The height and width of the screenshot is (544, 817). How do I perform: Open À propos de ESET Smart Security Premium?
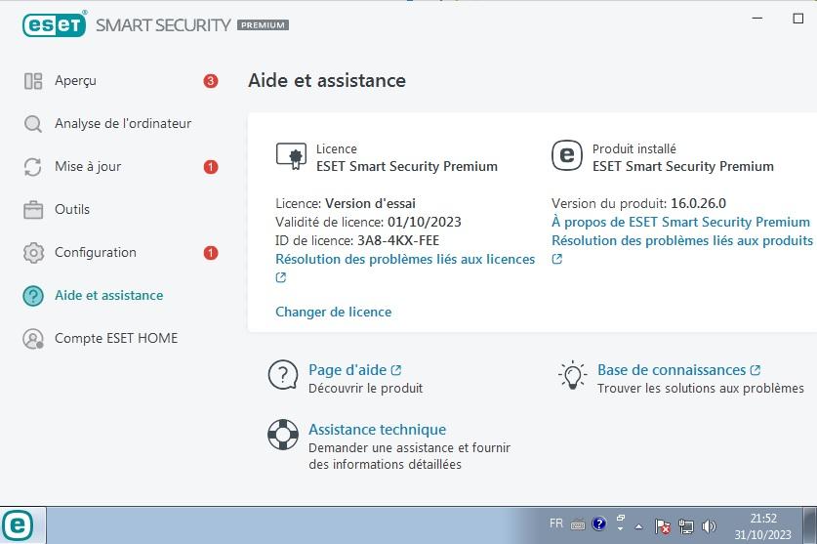click(680, 222)
